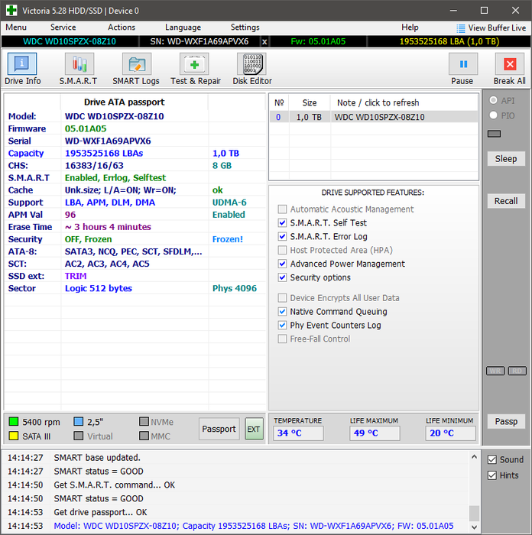This screenshot has width=532, height=535.
Task: Open the Language menu
Action: click(x=183, y=28)
